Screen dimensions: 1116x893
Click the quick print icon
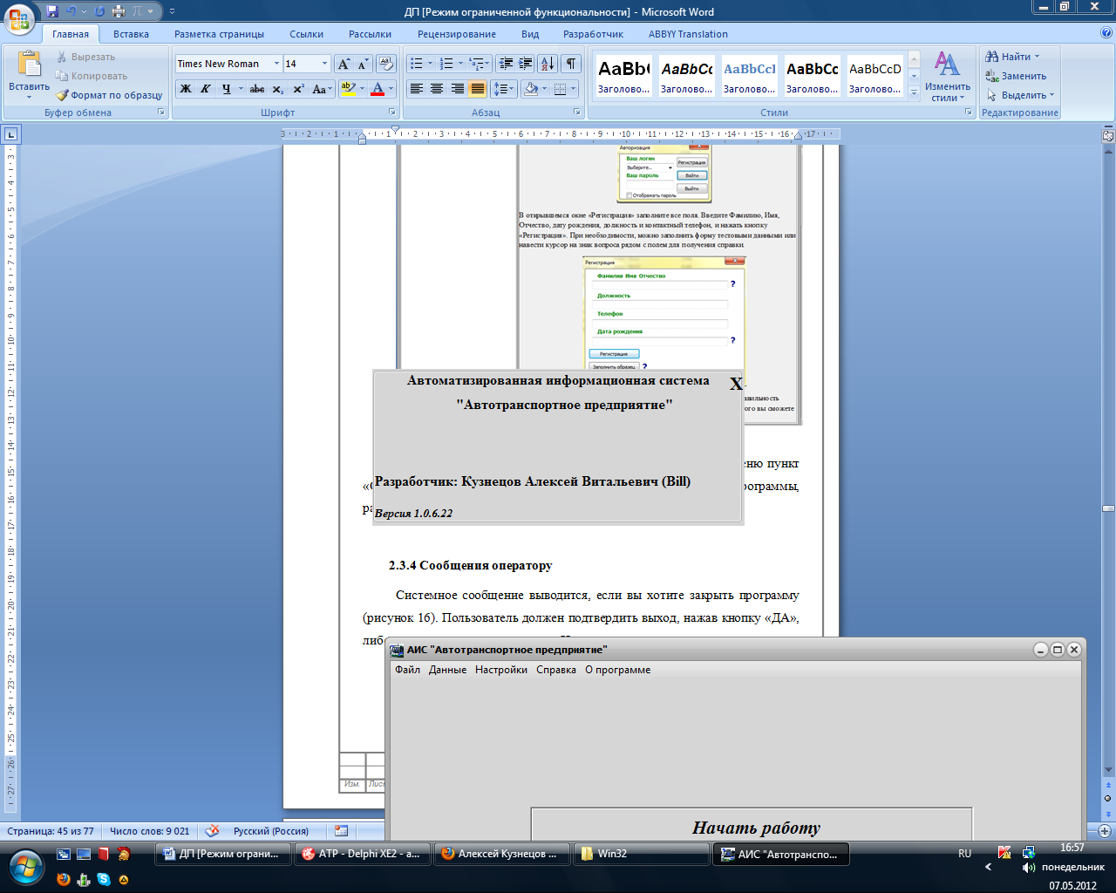(119, 11)
